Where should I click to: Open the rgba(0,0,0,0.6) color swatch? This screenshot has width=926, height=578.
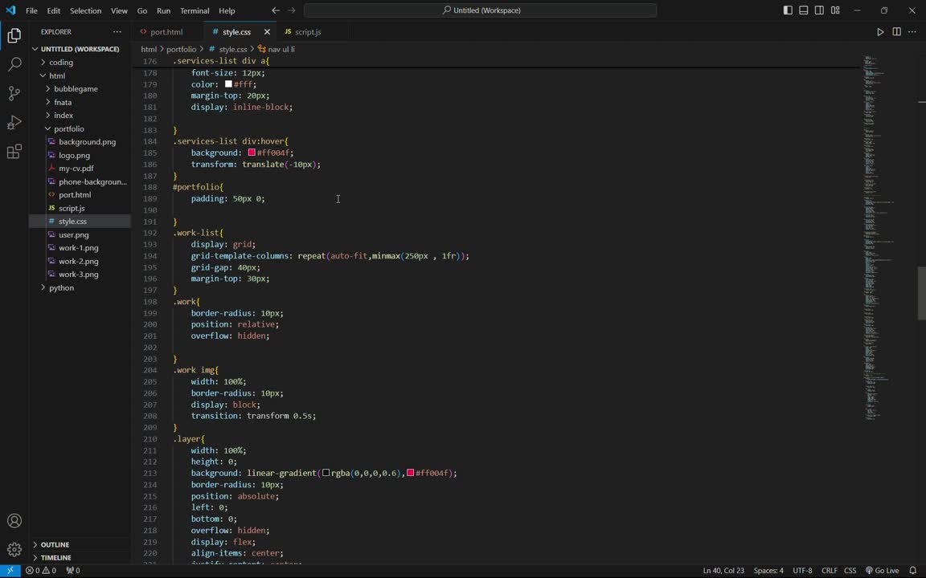coord(326,473)
